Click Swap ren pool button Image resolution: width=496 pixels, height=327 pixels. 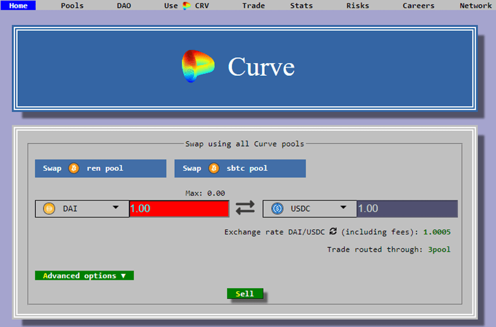[x=101, y=168]
